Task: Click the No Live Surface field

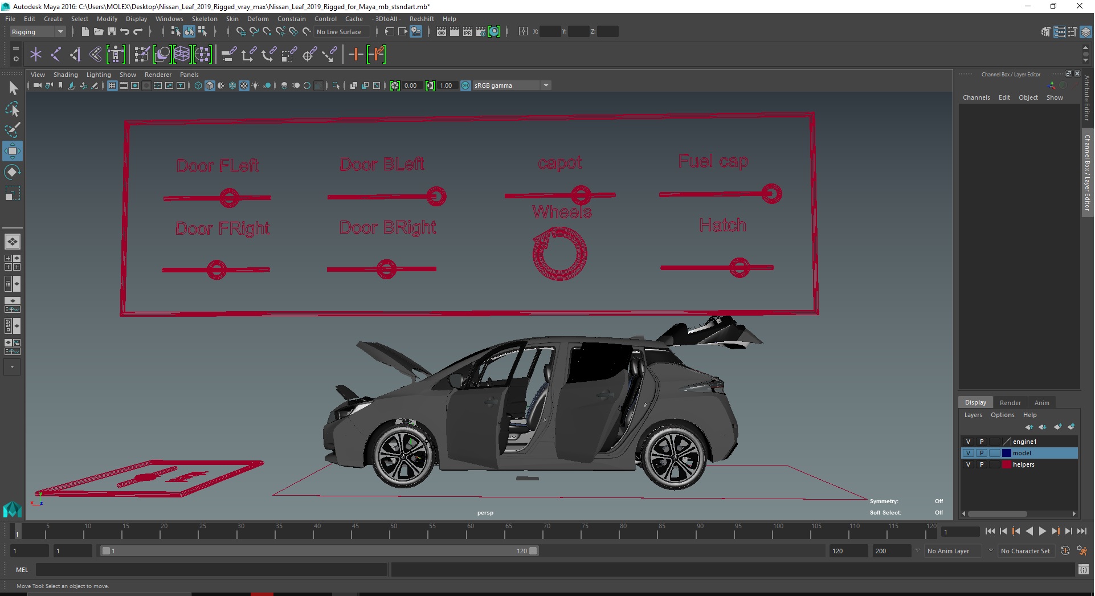Action: tap(341, 32)
